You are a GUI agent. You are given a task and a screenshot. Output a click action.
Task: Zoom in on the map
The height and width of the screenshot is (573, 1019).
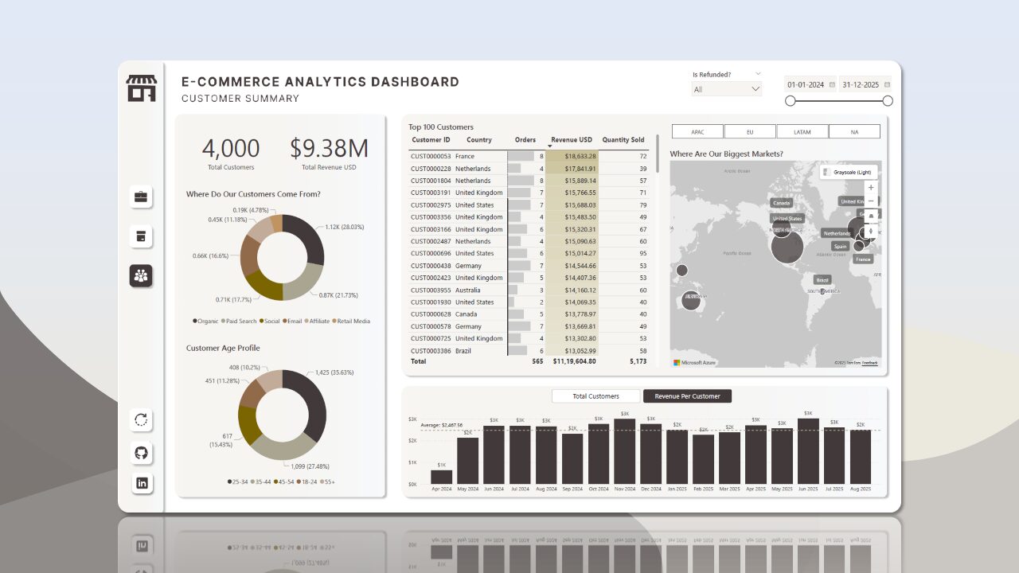coord(871,187)
